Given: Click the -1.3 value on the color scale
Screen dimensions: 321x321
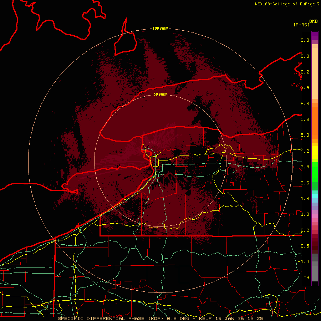Looking at the screenshot, I should [x=304, y=262].
